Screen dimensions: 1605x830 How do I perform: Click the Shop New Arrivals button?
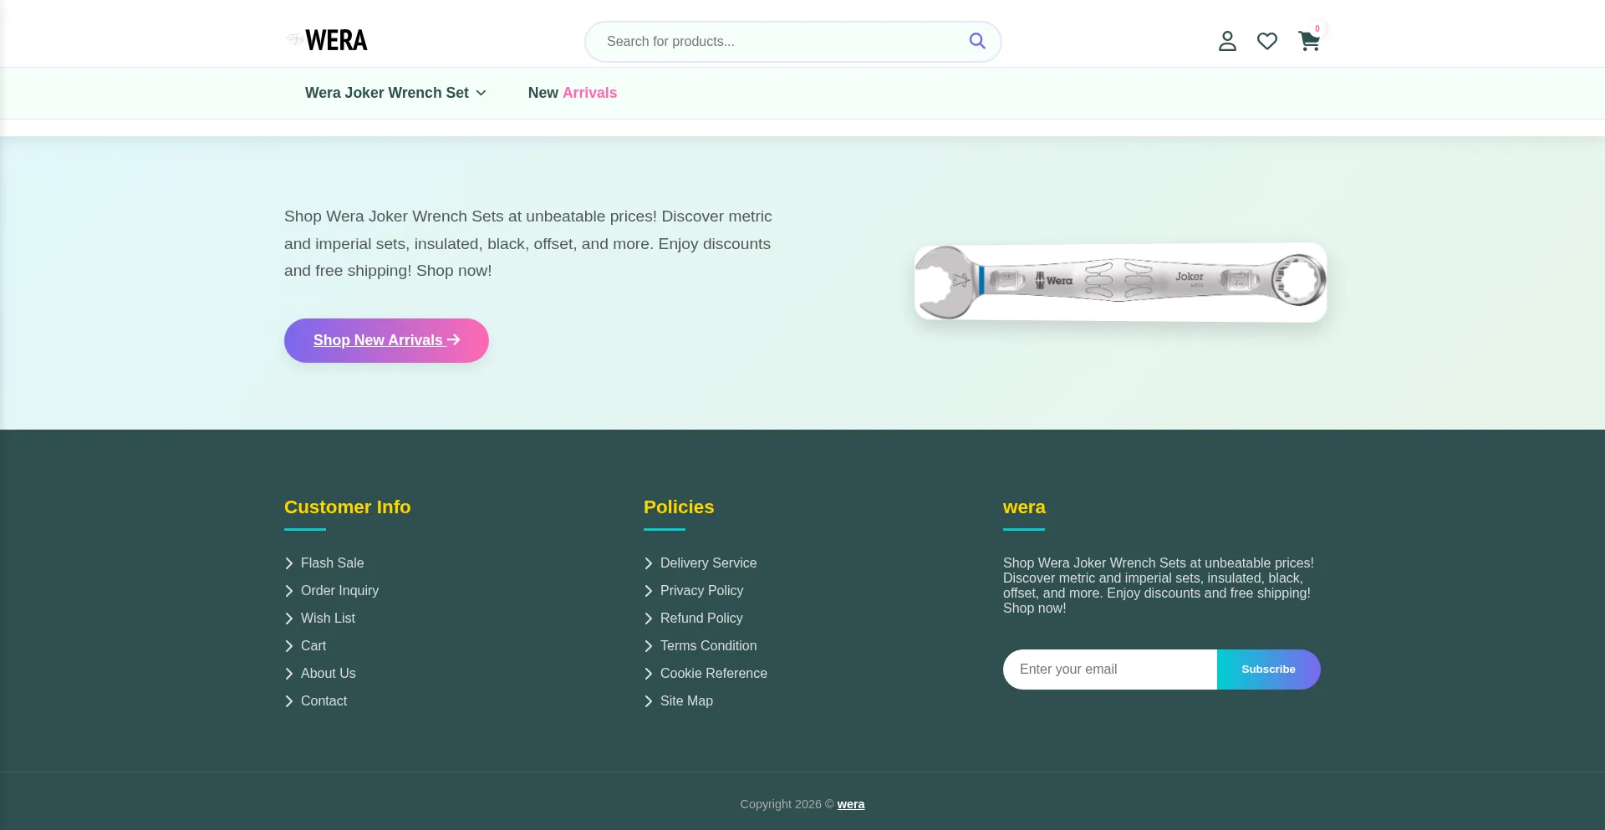(386, 340)
